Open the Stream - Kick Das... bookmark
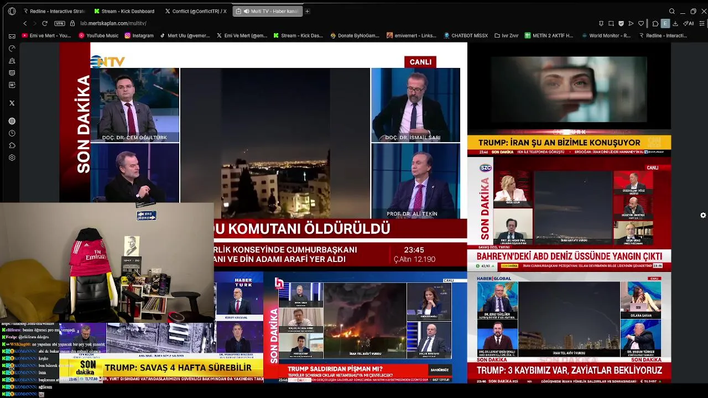 pos(298,35)
